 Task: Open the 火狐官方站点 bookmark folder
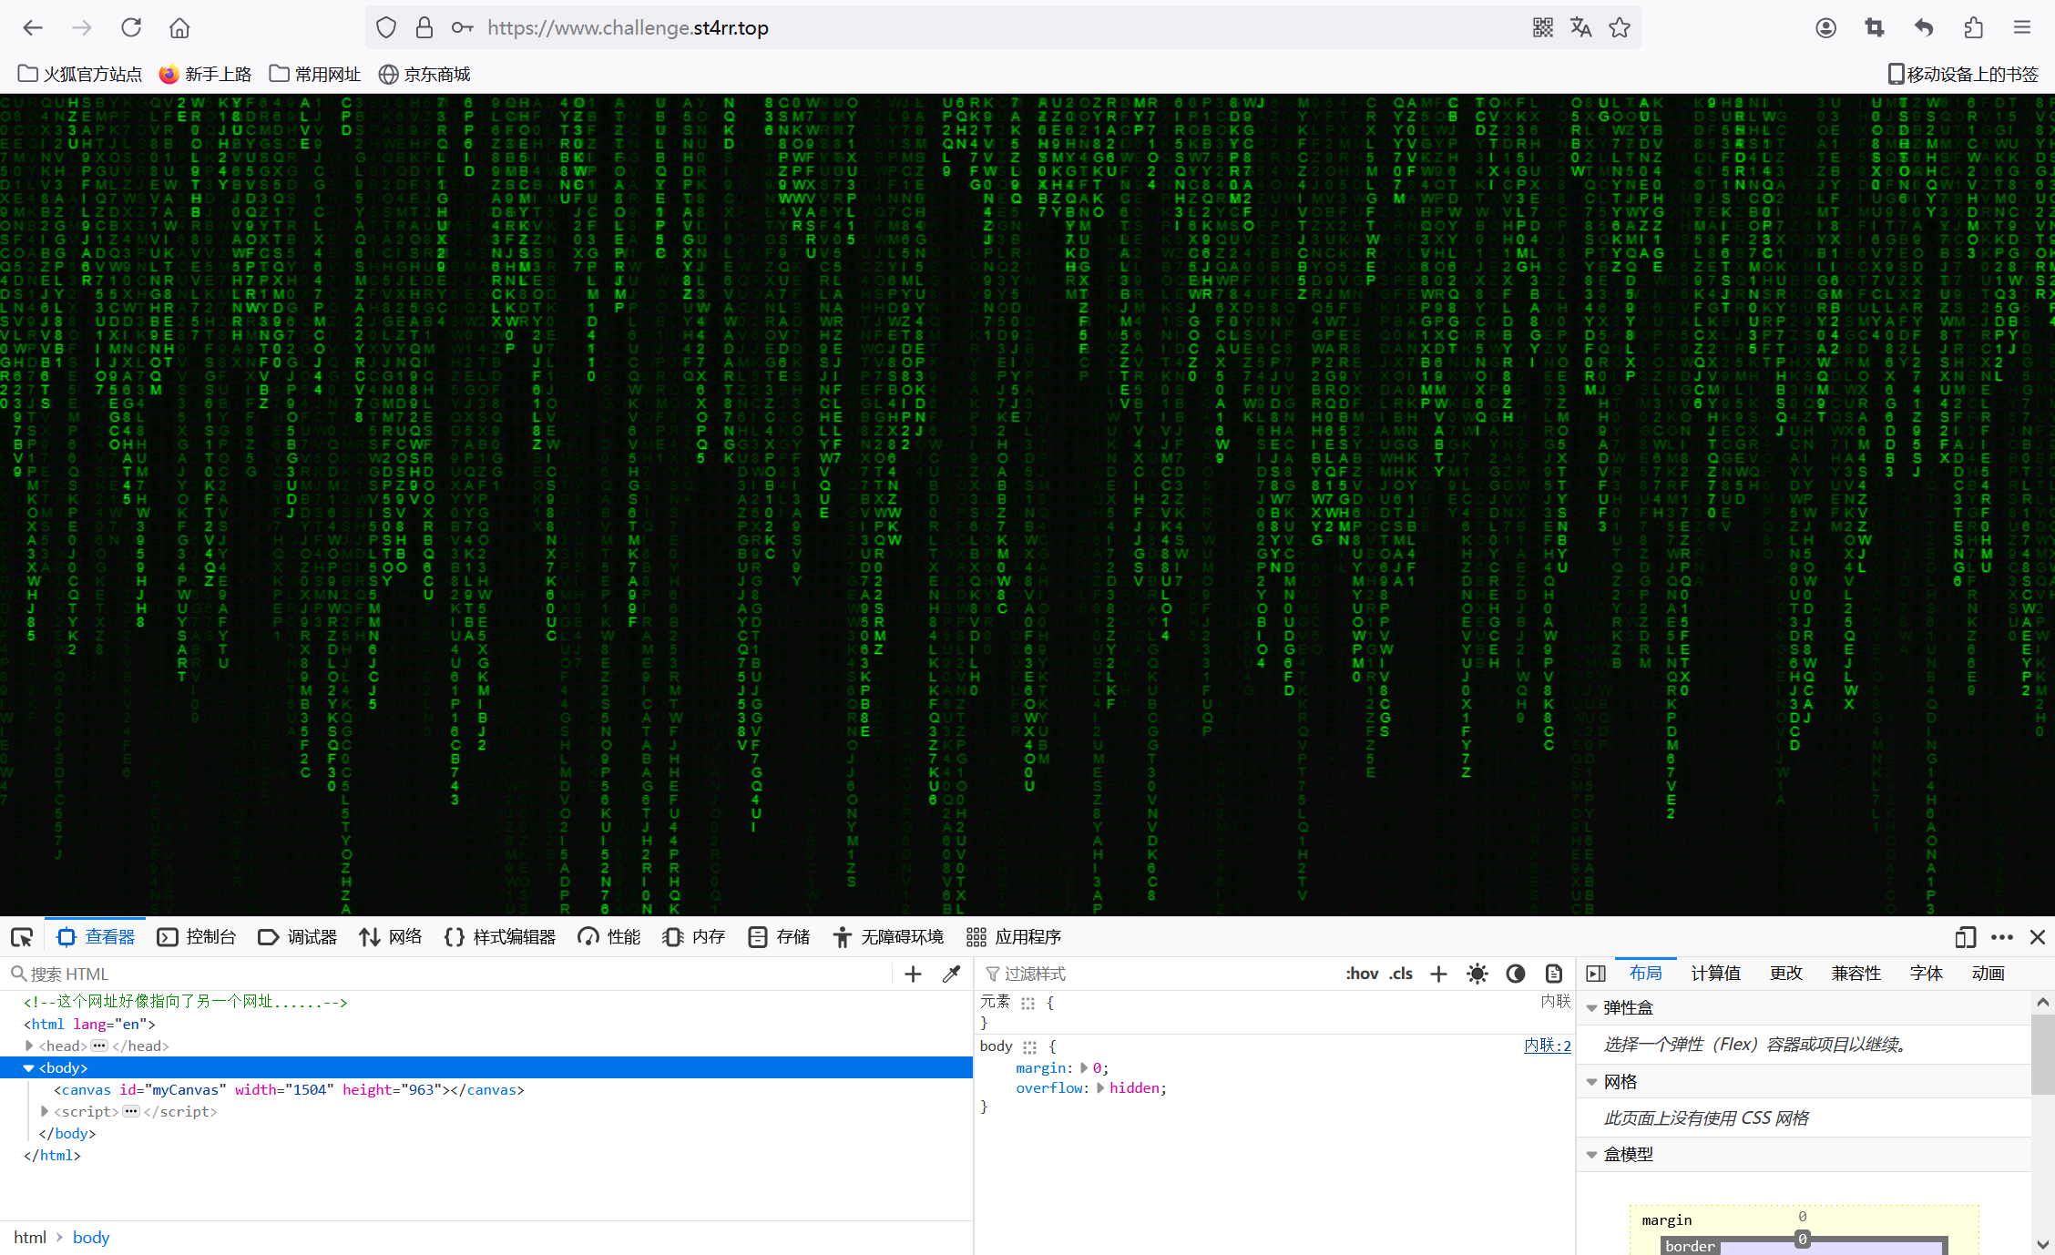point(80,75)
